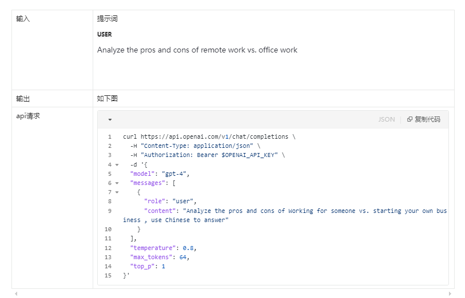The height and width of the screenshot is (298, 465).
Task: Click the left arrow of horizontal scrollbar
Action: [16, 293]
